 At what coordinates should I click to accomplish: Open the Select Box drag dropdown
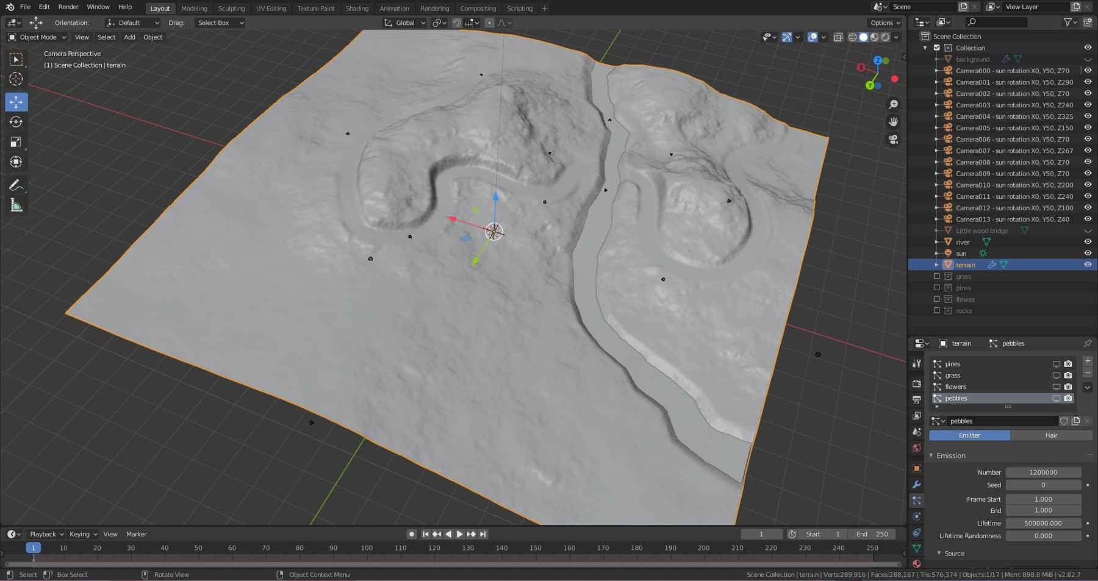click(218, 23)
